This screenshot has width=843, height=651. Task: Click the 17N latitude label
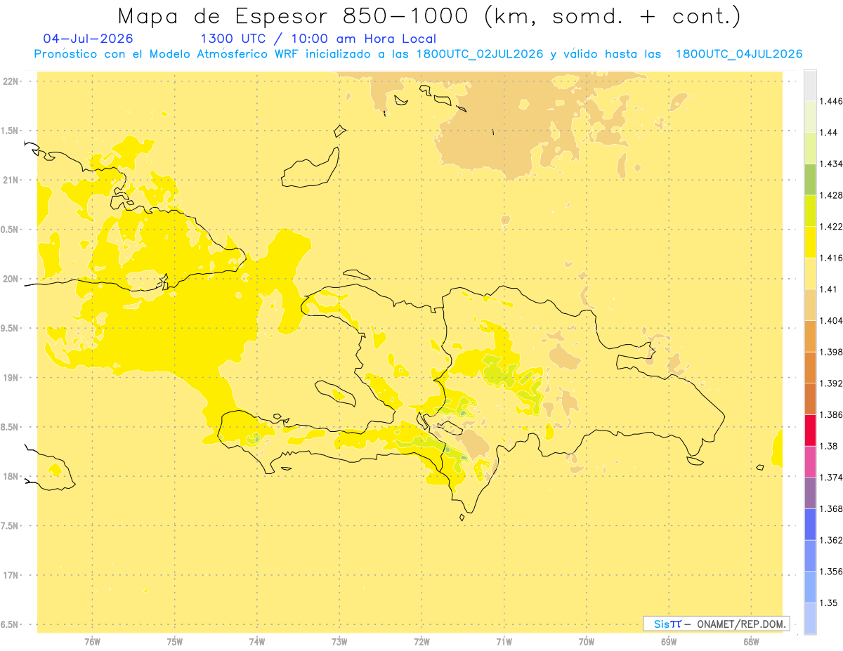click(x=11, y=575)
